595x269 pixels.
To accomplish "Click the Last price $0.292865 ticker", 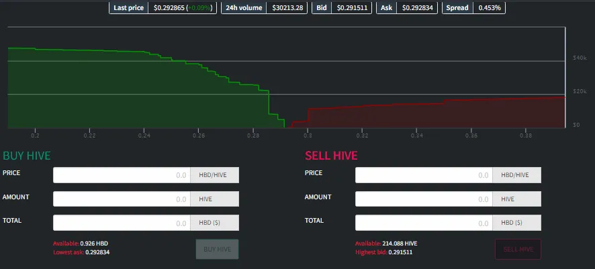I will [x=163, y=7].
